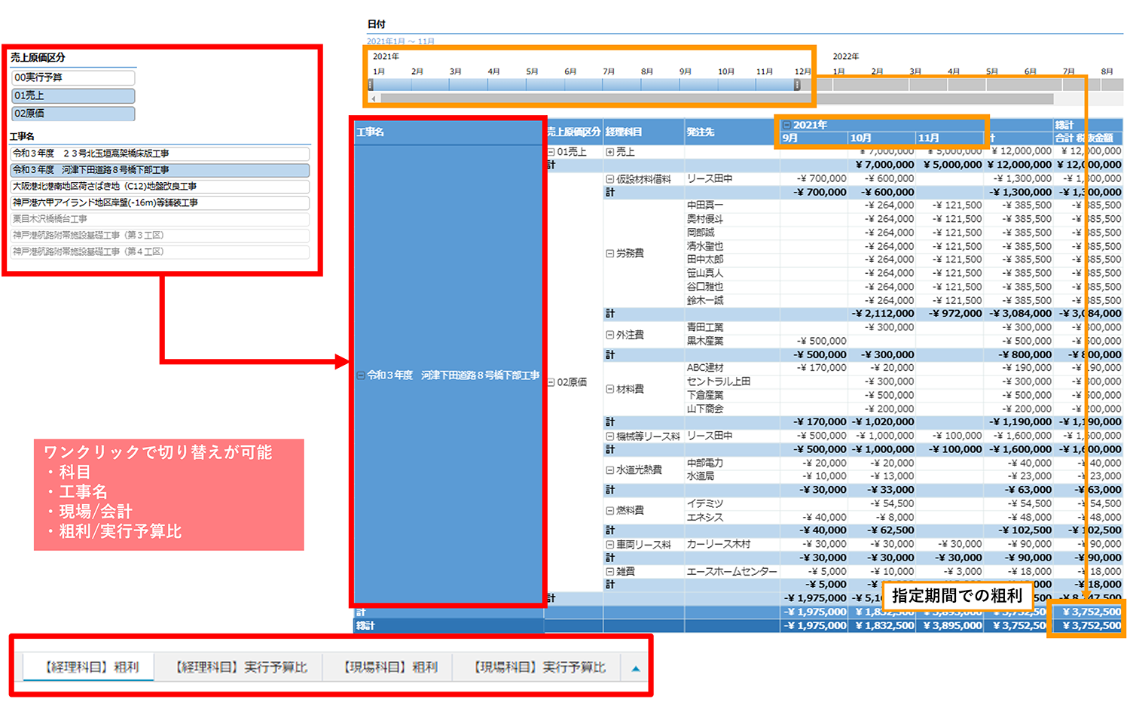This screenshot has height=702, width=1130.
Task: Collapse the 2021年 column group icon
Action: click(x=786, y=125)
